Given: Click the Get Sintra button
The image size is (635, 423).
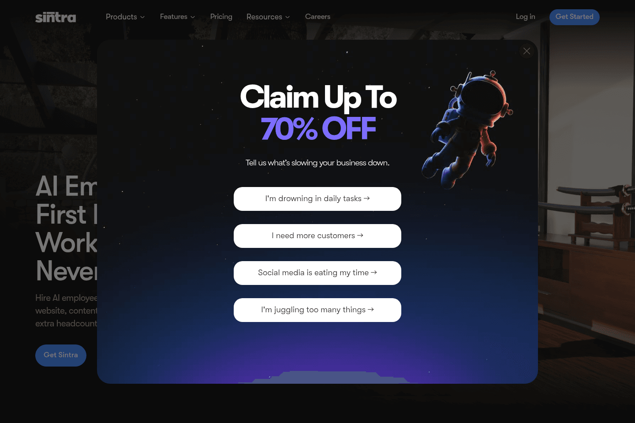Looking at the screenshot, I should [x=61, y=356].
